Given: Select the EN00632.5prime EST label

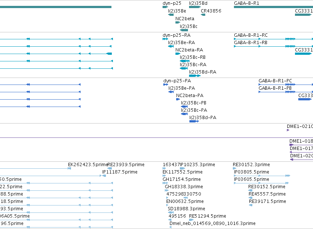Looking at the screenshot, I should coord(185,201).
